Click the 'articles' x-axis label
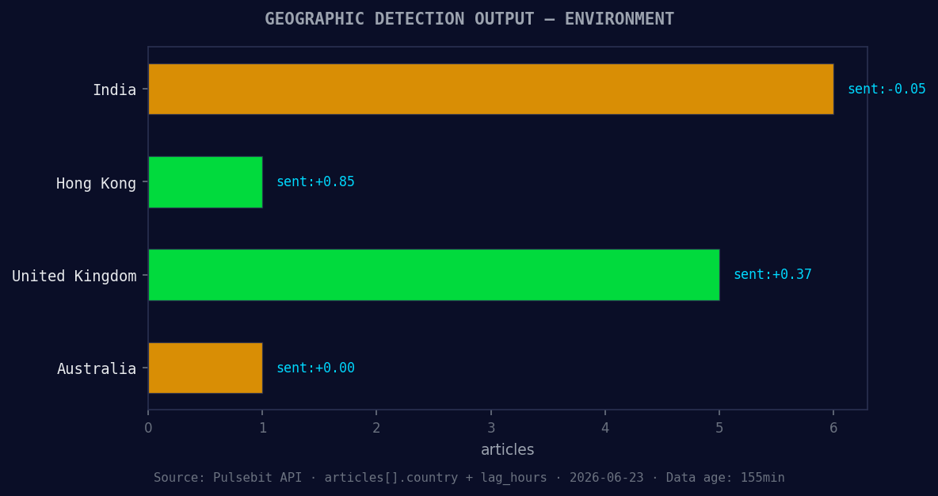Image resolution: width=938 pixels, height=496 pixels. 507,449
